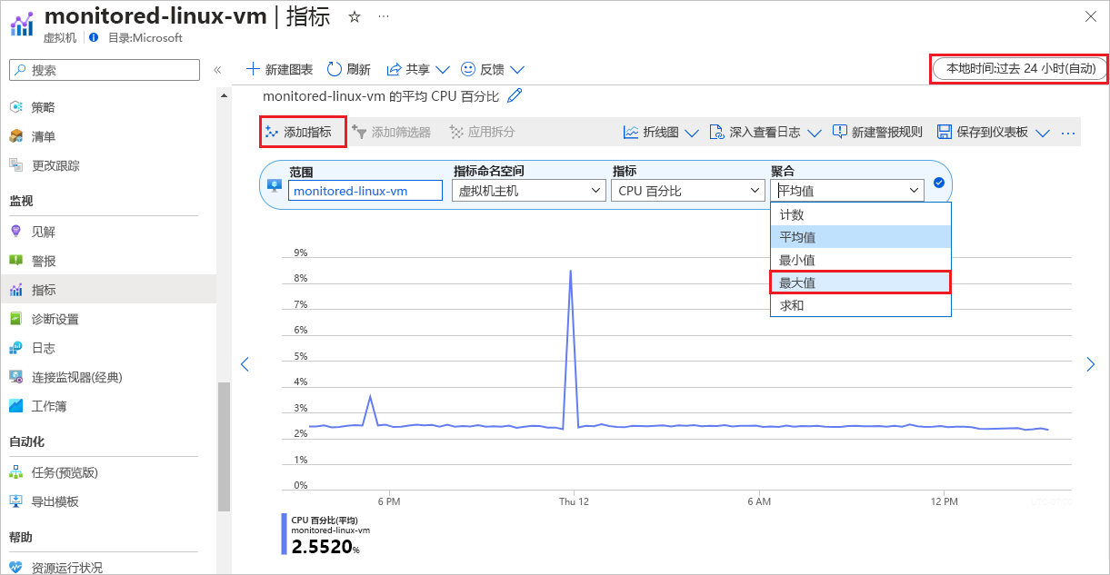Viewport: 1110px width, 575px height.
Task: Click the 自动化 section header in sidebar
Action: [26, 441]
